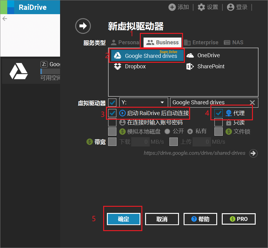Click the Team Drive label
The image size is (268, 248).
pyautogui.click(x=169, y=52)
